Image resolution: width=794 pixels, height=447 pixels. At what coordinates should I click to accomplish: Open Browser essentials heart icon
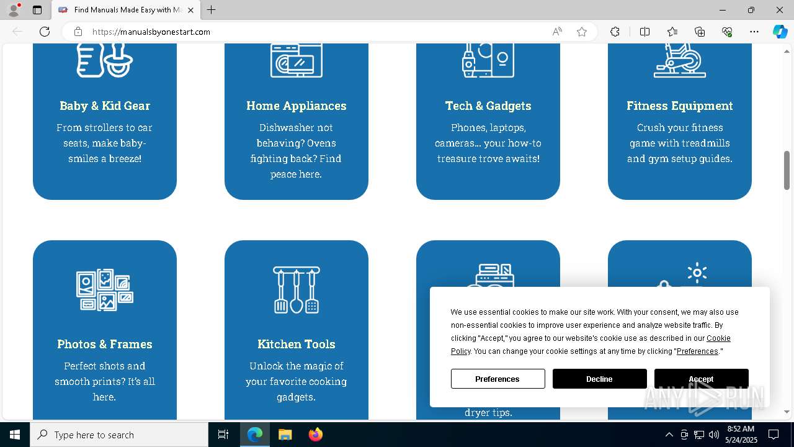click(727, 32)
